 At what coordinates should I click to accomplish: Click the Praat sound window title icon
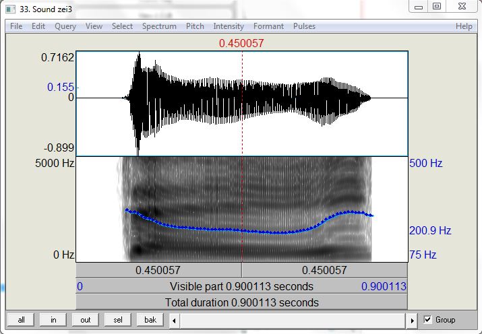tap(11, 9)
